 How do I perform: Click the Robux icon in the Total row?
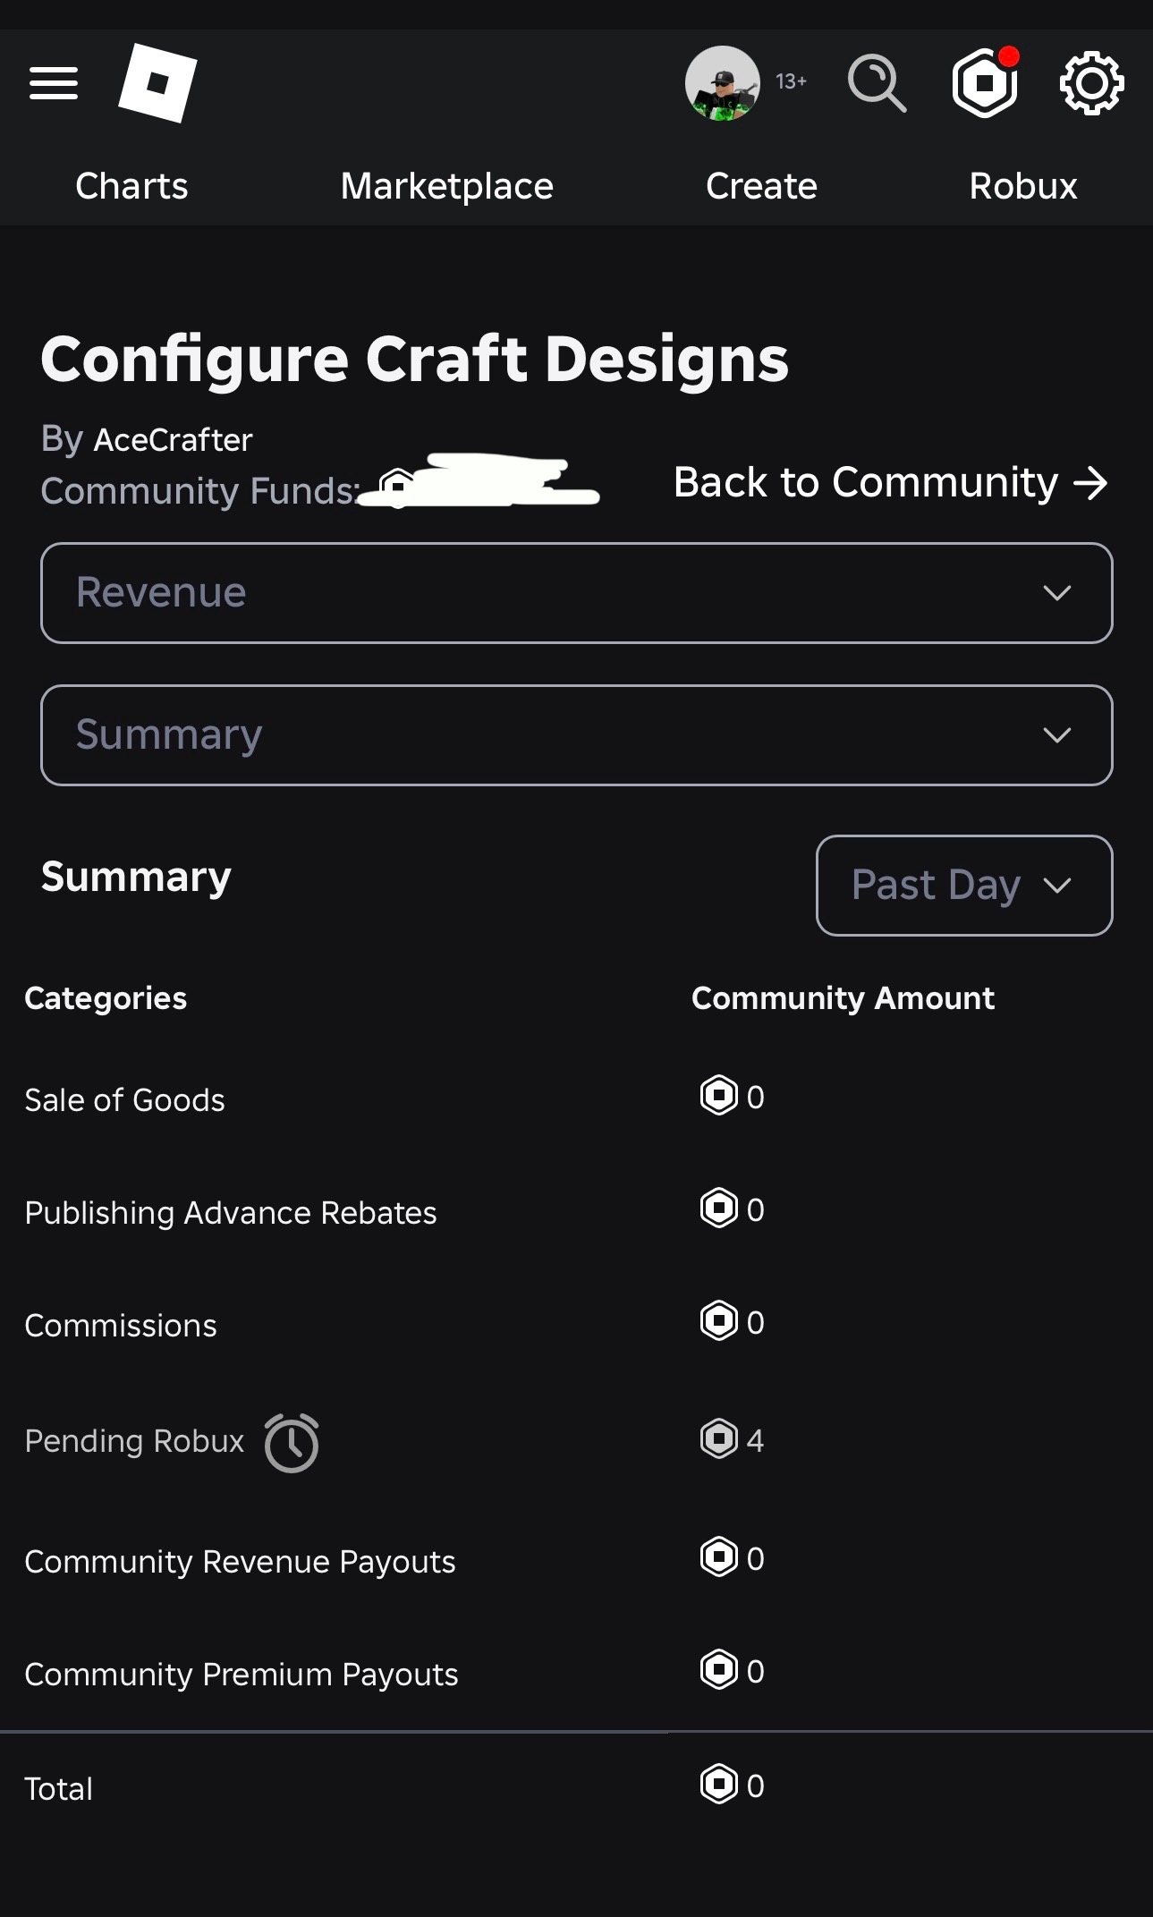coord(718,1785)
